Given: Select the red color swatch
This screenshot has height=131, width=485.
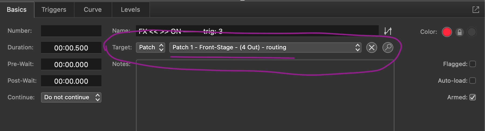Looking at the screenshot, I should (447, 32).
